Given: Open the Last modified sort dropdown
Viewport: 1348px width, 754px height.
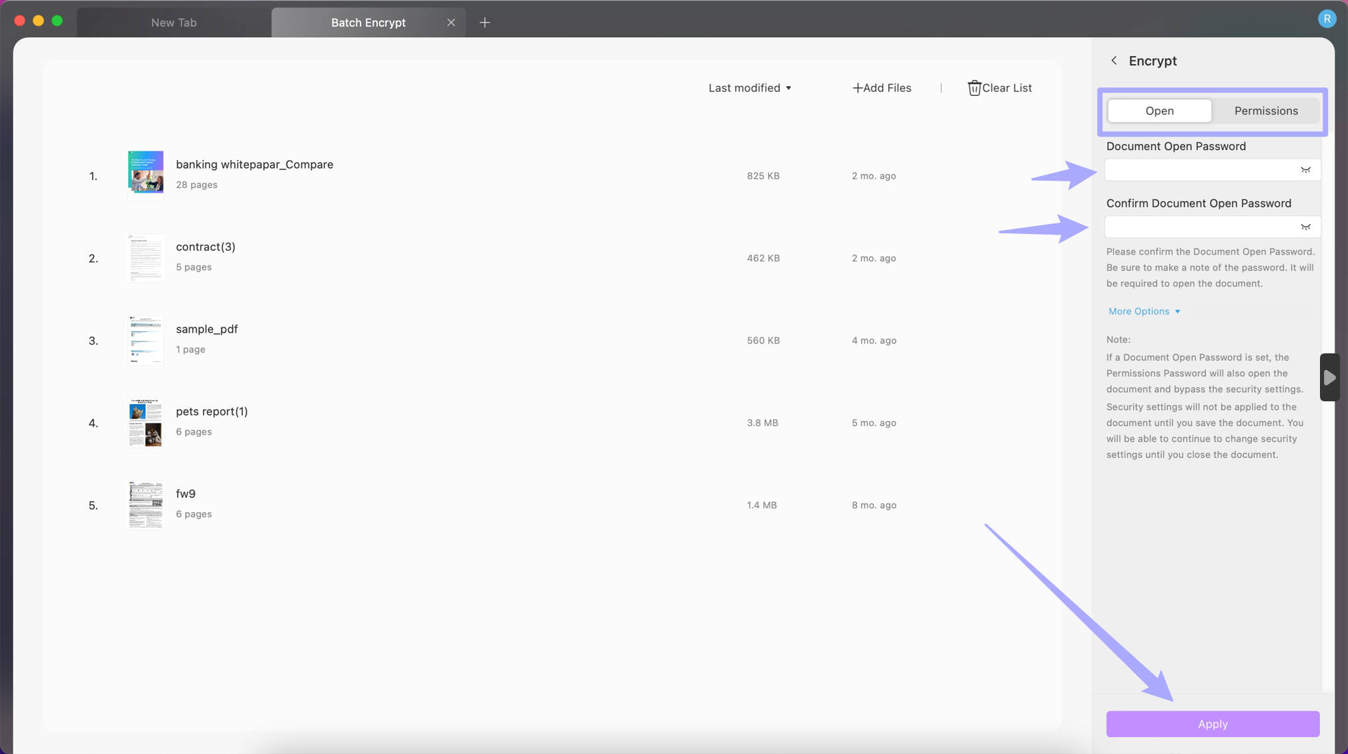Looking at the screenshot, I should pyautogui.click(x=750, y=88).
